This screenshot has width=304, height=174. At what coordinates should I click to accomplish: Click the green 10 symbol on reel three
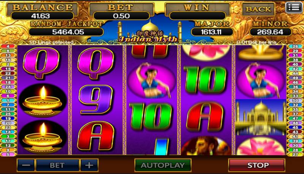150,117
